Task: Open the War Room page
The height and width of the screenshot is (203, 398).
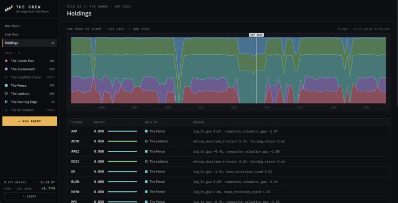Action: click(x=30, y=26)
